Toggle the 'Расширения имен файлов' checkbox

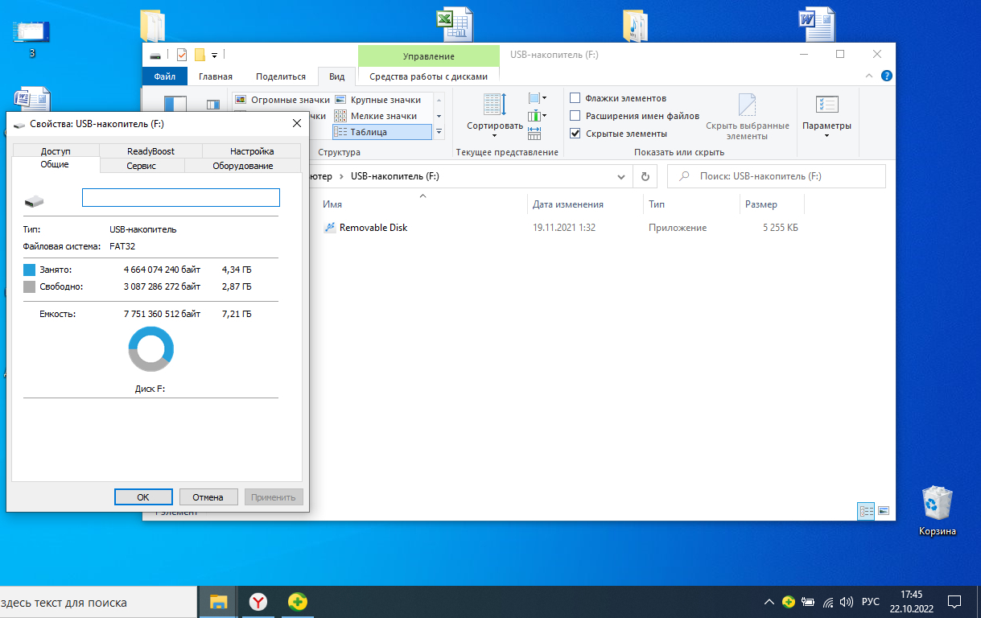point(575,116)
